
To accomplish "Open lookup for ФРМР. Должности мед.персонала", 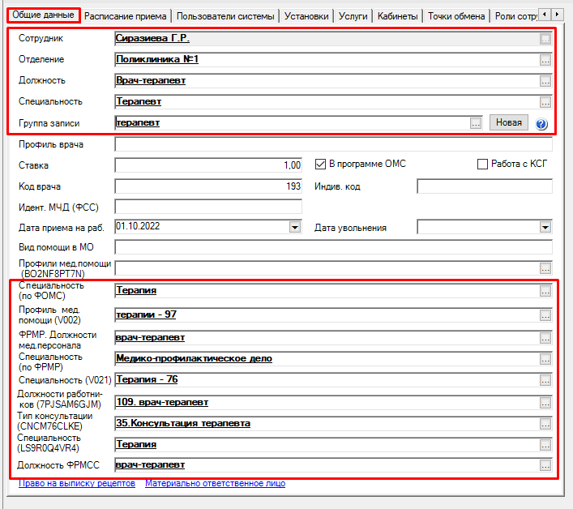I will [x=545, y=338].
